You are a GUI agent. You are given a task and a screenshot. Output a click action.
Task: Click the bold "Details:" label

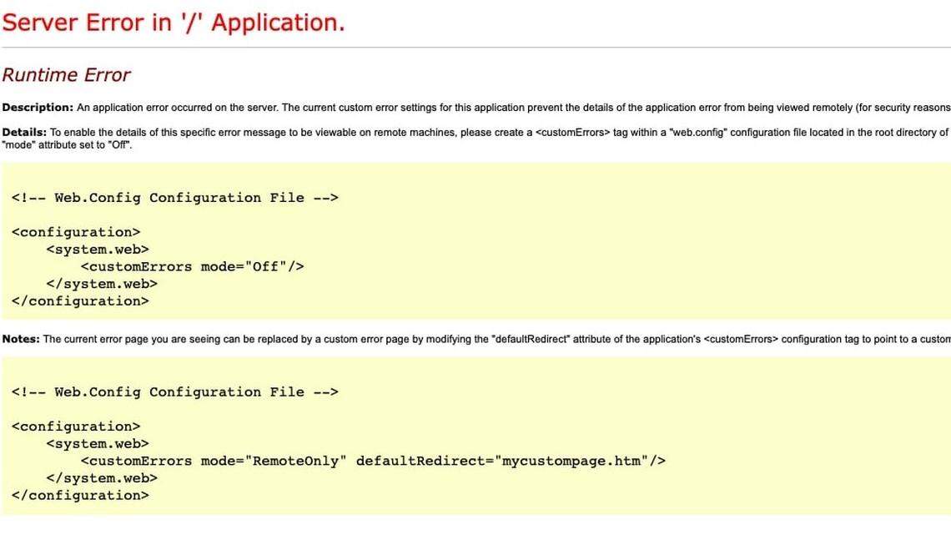tap(25, 132)
